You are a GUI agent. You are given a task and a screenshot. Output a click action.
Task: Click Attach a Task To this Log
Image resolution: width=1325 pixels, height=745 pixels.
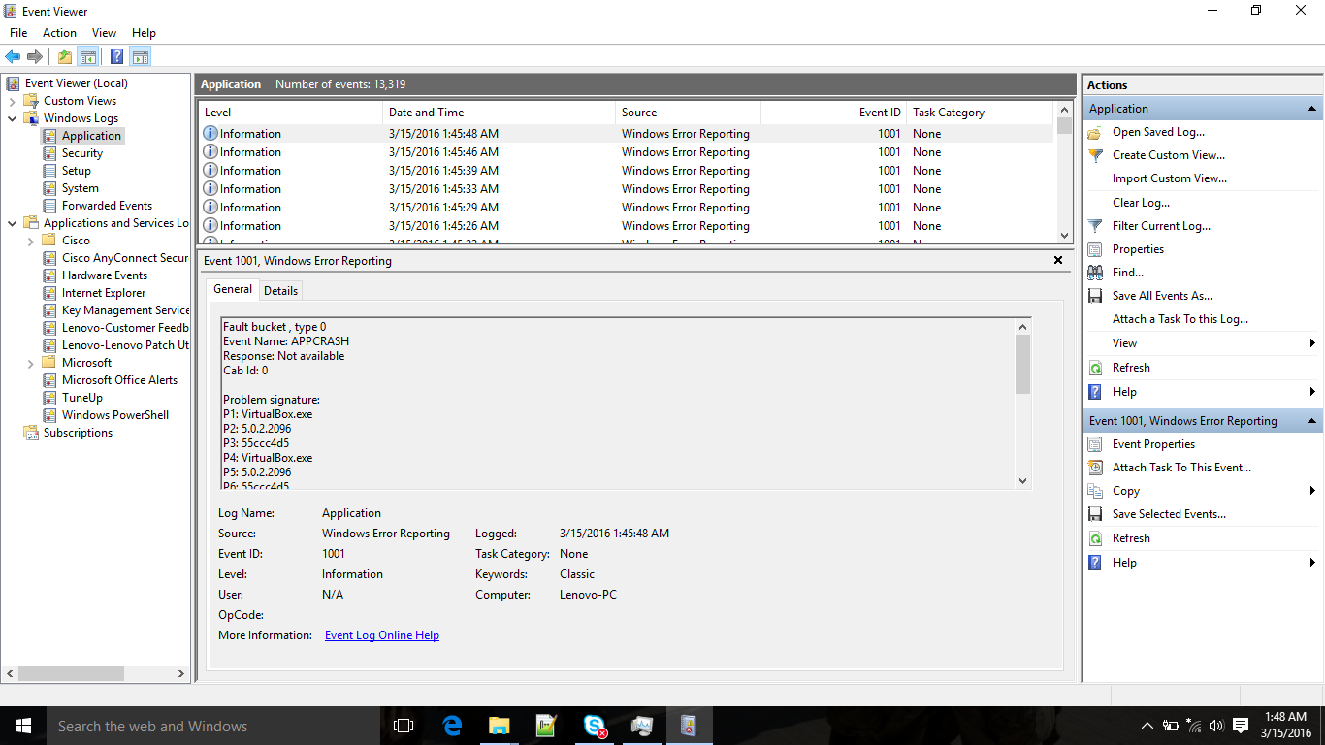point(1180,319)
